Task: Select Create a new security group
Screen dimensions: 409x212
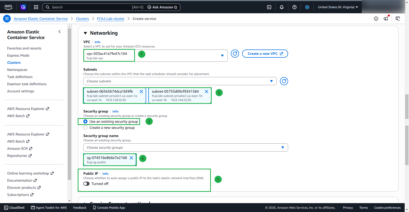Action: 85,128
